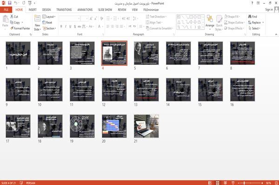
Task: Click the Cut scissors icon
Action: click(12, 17)
